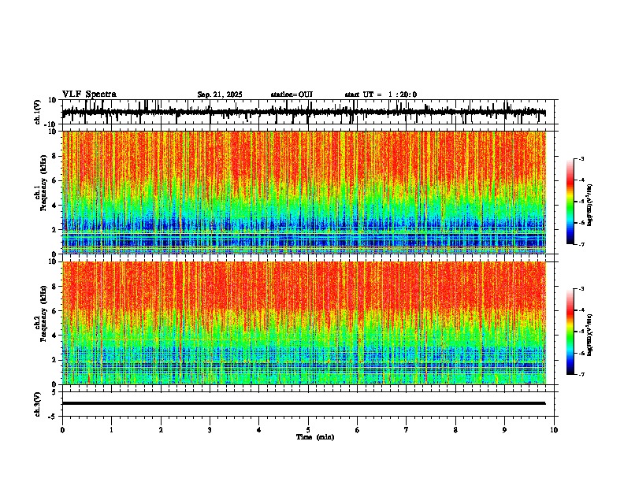Click the ch.2 PSD color scale bar
This screenshot has height=482, width=624.
point(570,332)
